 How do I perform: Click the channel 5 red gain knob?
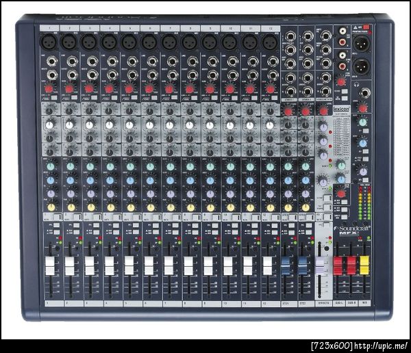pos(129,89)
